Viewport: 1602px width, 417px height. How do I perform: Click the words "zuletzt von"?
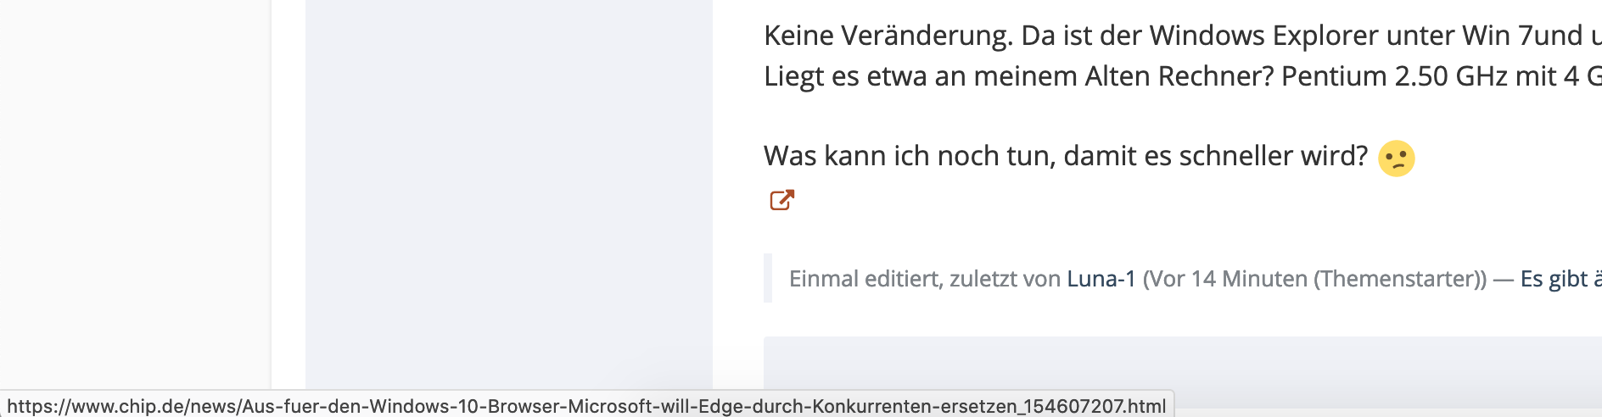point(1005,279)
